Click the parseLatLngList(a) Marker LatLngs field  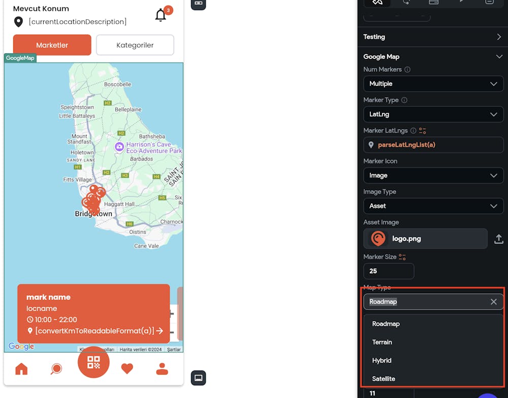[x=433, y=145]
